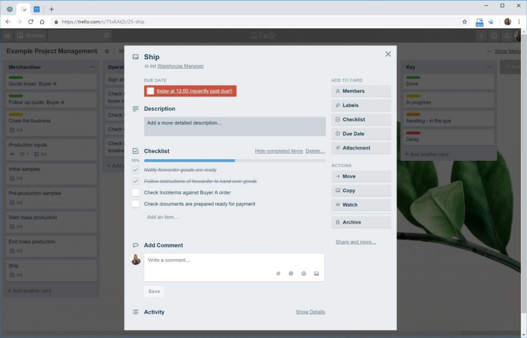
Task: Open the Due Date picker
Action: (361, 133)
